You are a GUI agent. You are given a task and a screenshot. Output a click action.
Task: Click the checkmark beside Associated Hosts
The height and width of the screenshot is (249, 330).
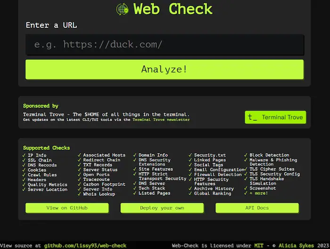[80, 155]
